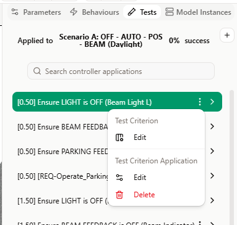Switch to the Parameters tab

[36, 12]
